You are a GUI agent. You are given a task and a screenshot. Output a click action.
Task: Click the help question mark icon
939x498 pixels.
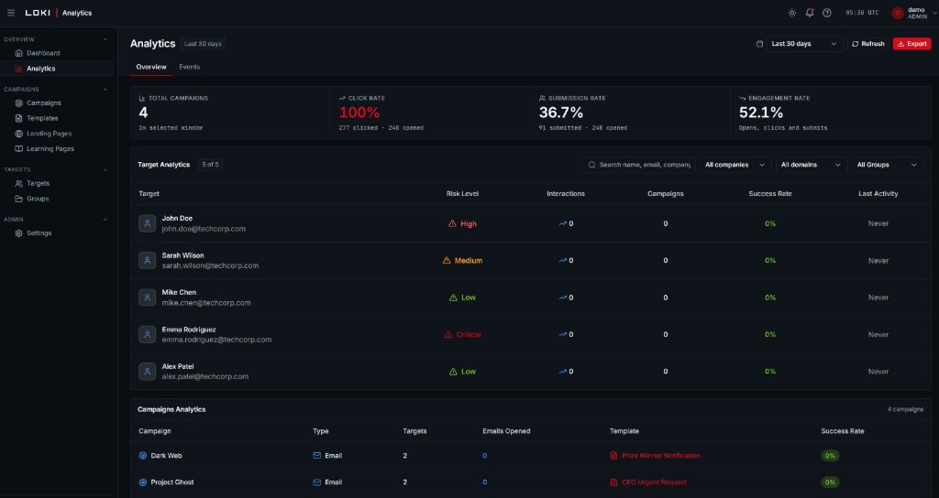pos(827,13)
